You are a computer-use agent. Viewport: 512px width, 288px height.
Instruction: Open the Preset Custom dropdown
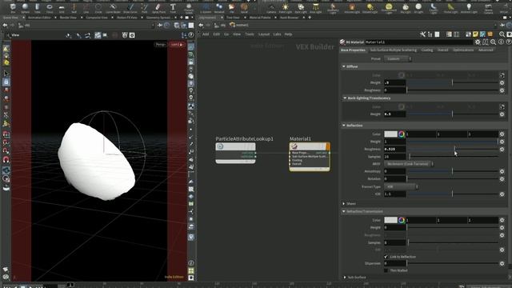(398, 58)
